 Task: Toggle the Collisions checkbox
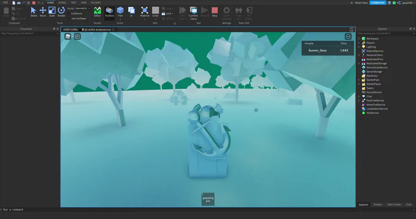tap(69, 13)
